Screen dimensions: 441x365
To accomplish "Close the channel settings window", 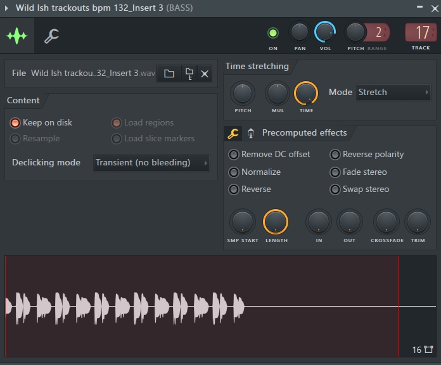I will [x=435, y=8].
